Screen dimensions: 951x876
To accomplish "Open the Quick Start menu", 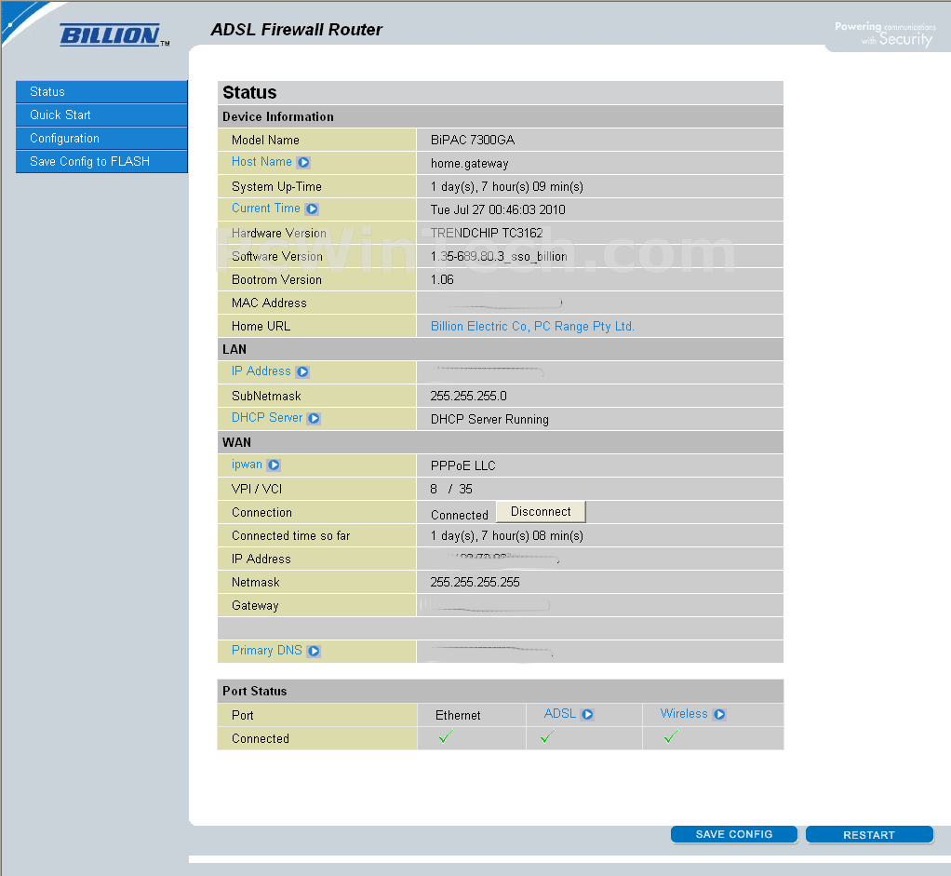I will tap(101, 115).
